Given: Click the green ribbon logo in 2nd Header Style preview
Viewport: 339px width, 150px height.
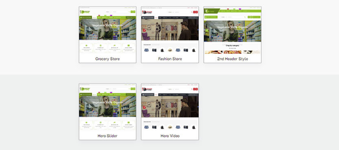Looking at the screenshot, I should pos(212,11).
